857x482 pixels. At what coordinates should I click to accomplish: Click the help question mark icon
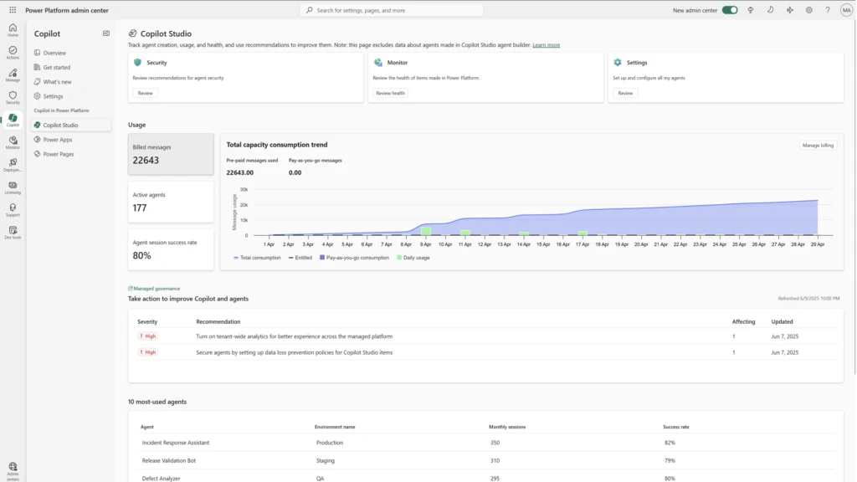pyautogui.click(x=828, y=10)
